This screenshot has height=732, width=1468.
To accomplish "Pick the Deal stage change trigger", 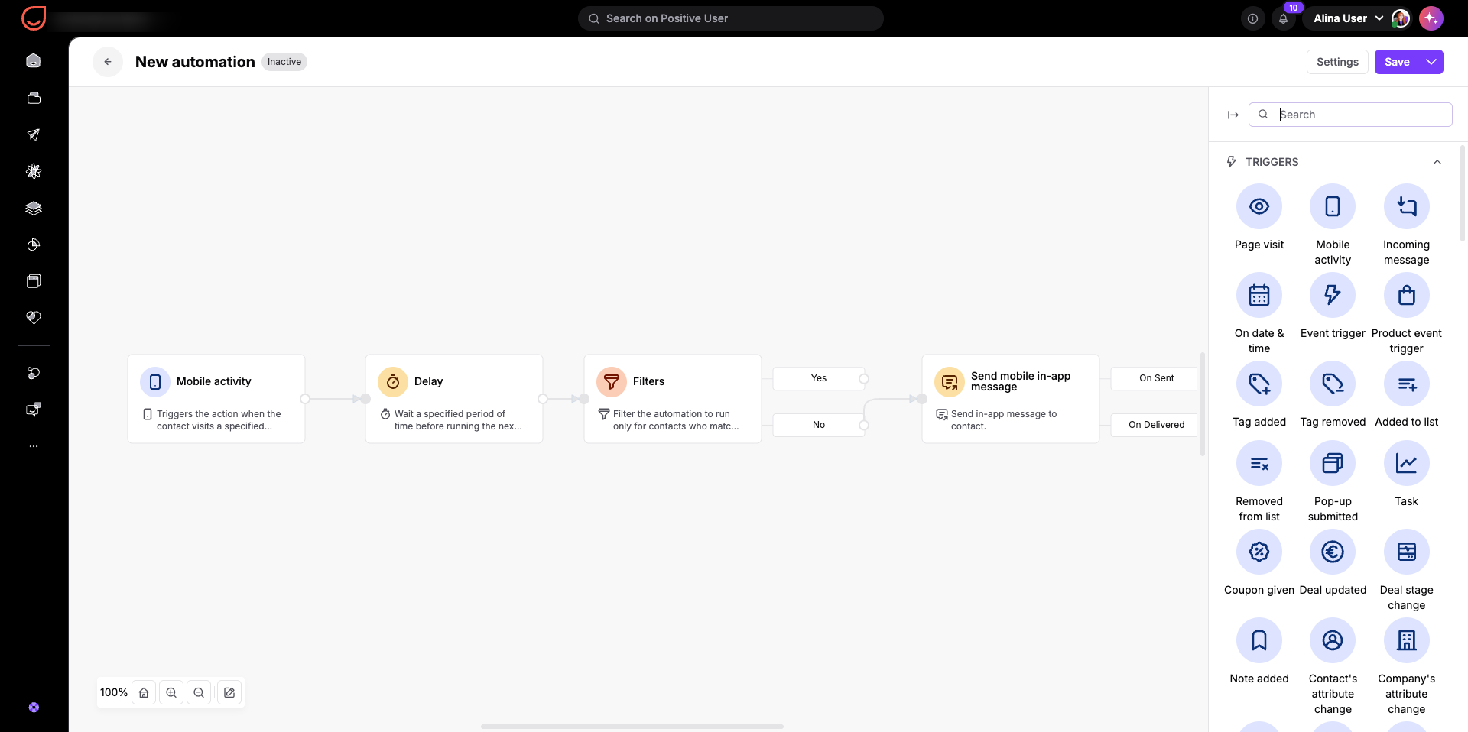I will click(x=1406, y=552).
